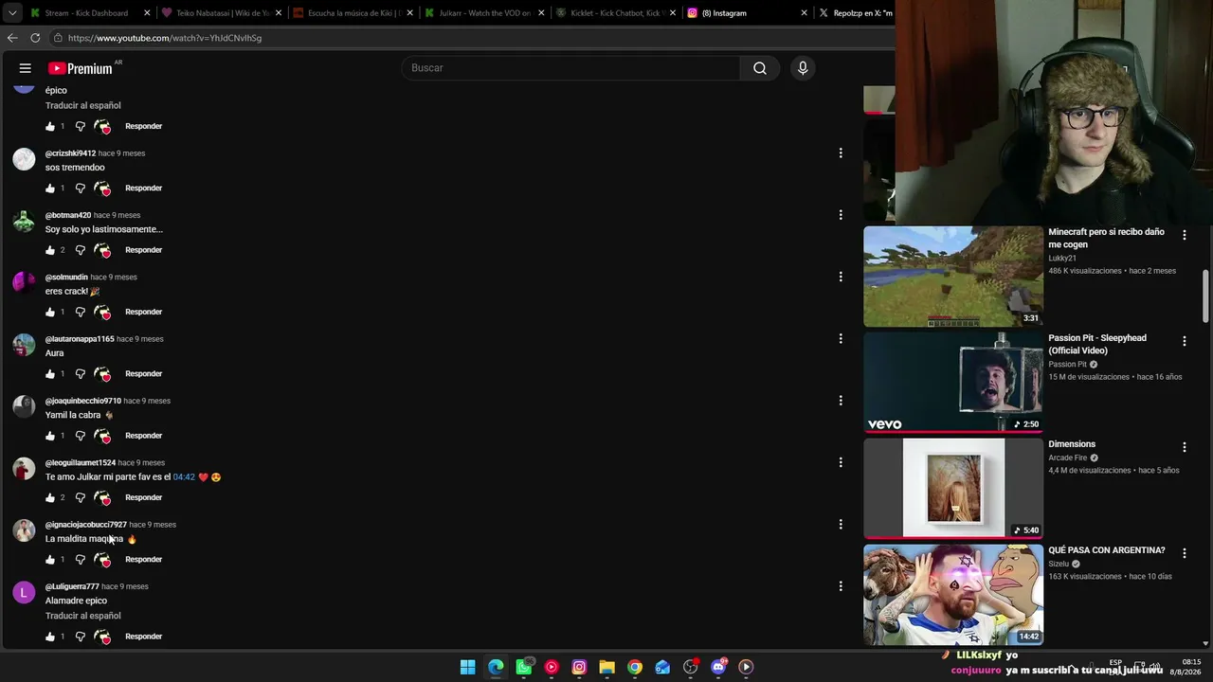This screenshot has width=1213, height=682.
Task: Dislike the "Te amo Julkar" comment
Action: pos(81,497)
